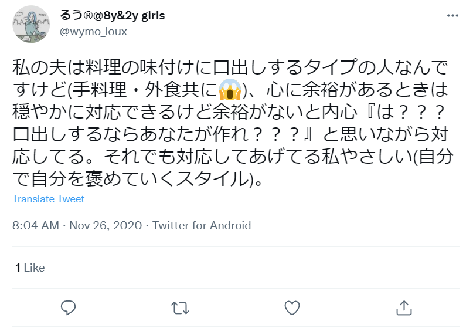This screenshot has width=473, height=328.
Task: Click the Retweet arrows icon
Action: click(180, 308)
